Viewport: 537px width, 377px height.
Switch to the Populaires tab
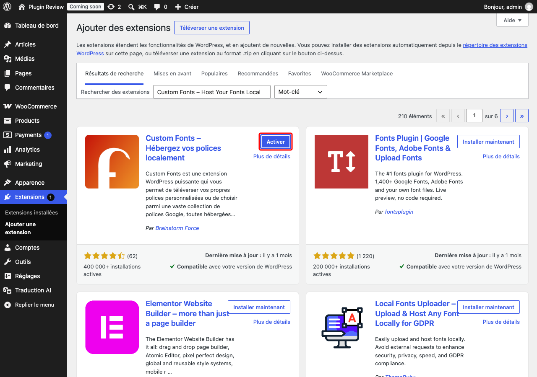click(x=214, y=73)
